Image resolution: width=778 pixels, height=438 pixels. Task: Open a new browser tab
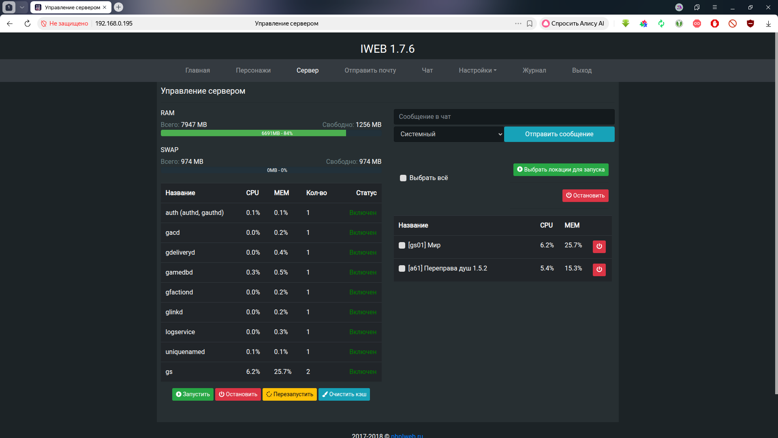tap(118, 7)
